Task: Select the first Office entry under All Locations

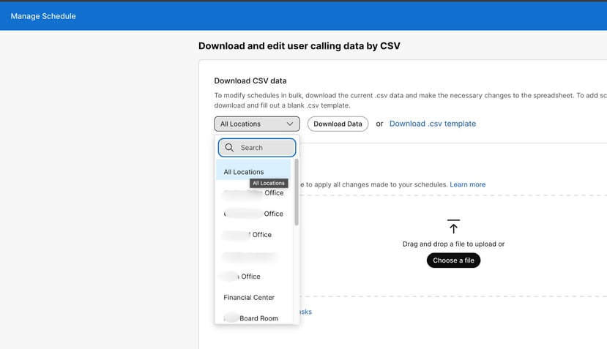Action: tap(253, 193)
